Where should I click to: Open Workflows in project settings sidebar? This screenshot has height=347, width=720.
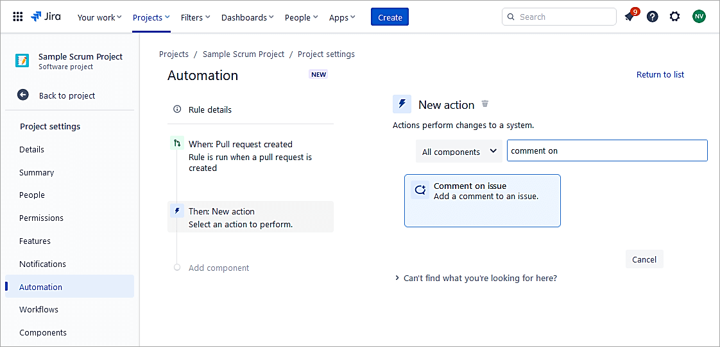pos(39,309)
